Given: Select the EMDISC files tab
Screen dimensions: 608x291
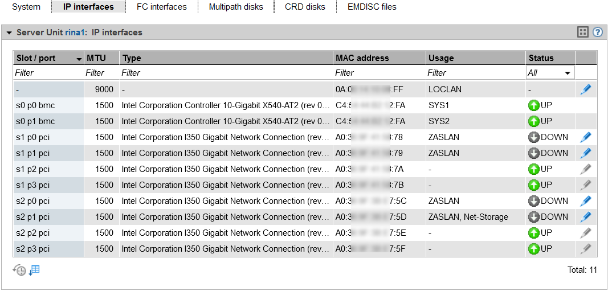Looking at the screenshot, I should 372,7.
